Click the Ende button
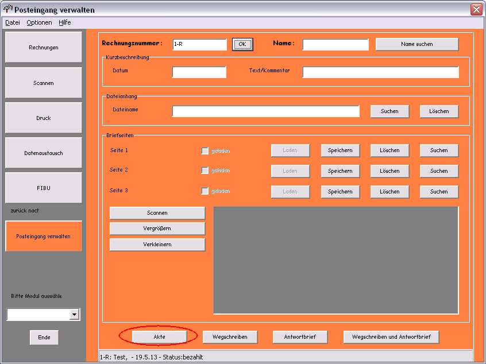Viewport: 486px width, 364px height. (44, 338)
